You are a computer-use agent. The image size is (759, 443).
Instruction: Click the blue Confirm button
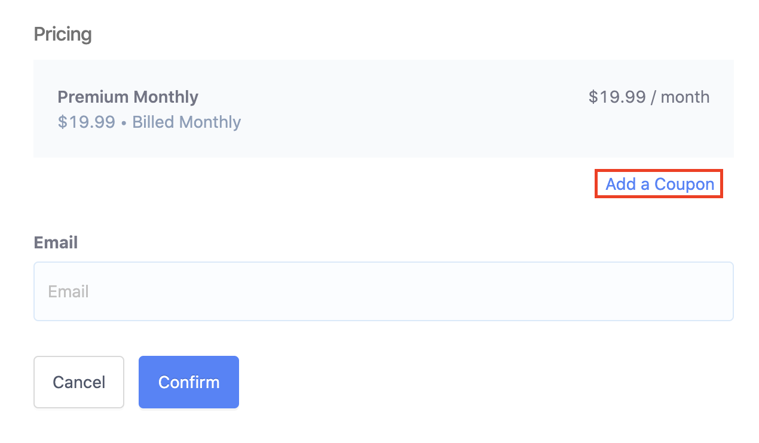(189, 382)
